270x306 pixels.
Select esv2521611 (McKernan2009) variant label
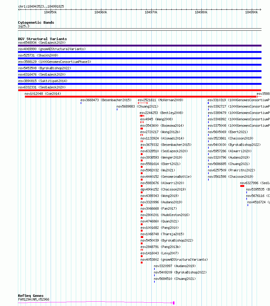[x=160, y=100]
